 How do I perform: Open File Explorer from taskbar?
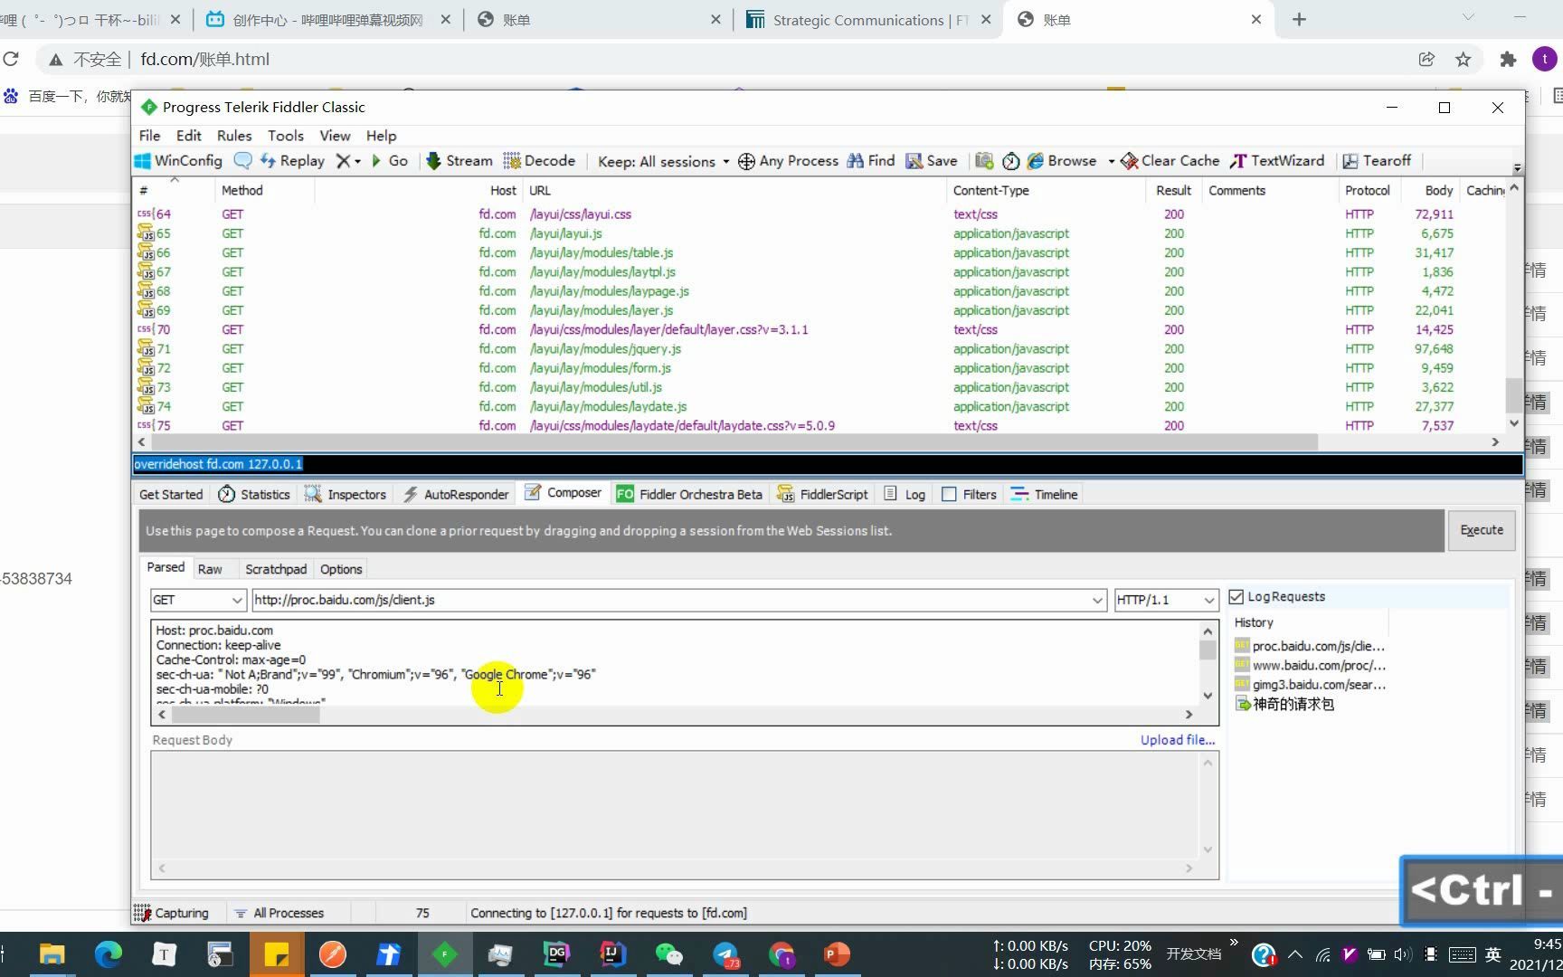(52, 954)
